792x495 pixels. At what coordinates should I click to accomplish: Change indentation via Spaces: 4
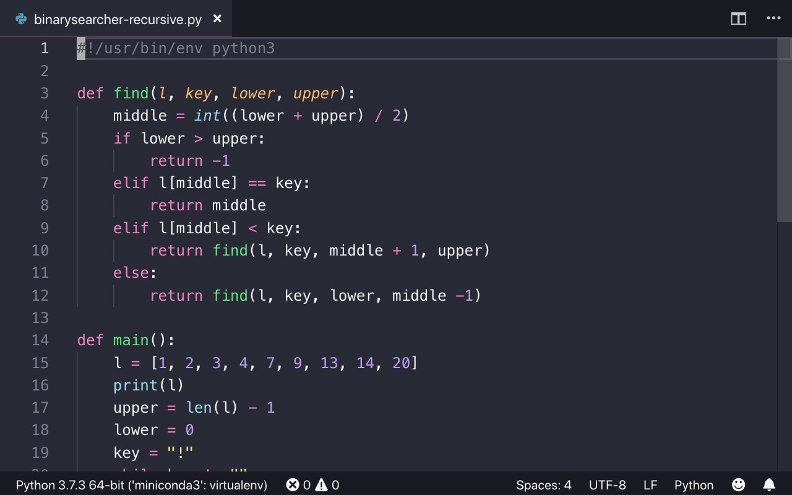point(543,485)
